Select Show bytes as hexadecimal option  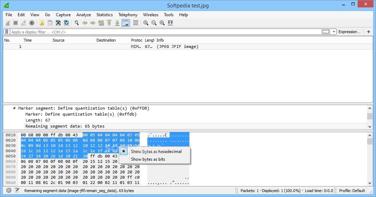pyautogui.click(x=155, y=152)
